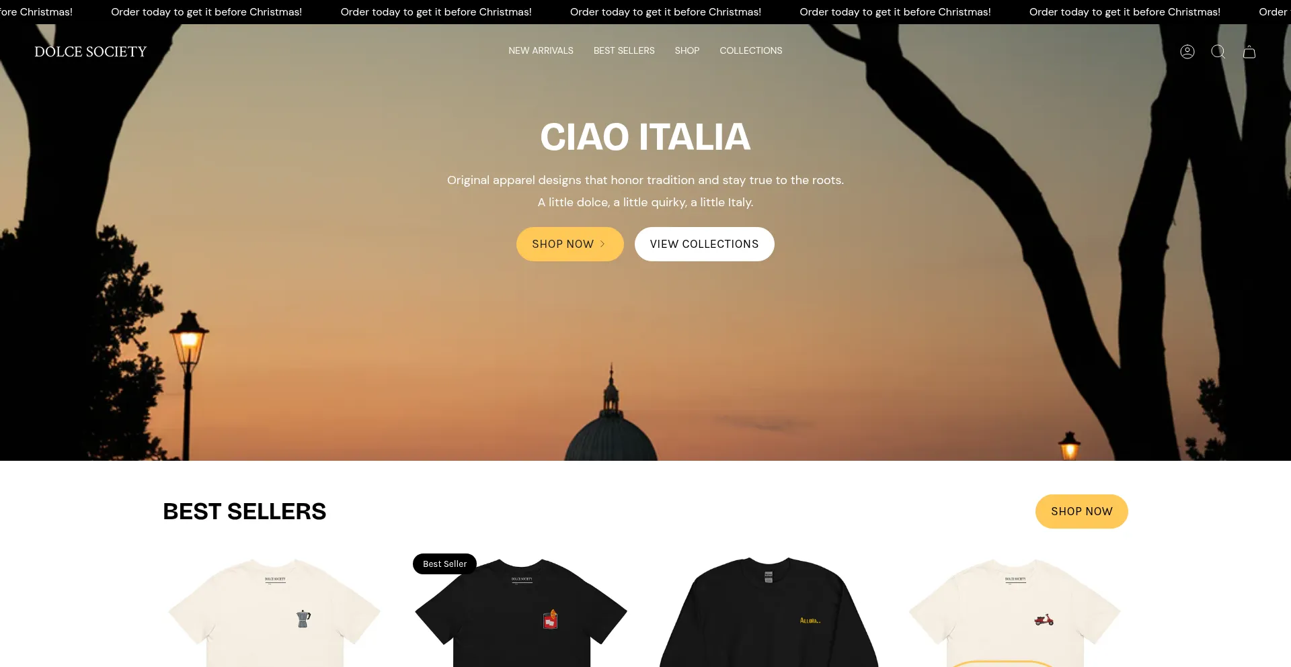
Task: Expand the Collections navigation menu
Action: click(x=751, y=50)
